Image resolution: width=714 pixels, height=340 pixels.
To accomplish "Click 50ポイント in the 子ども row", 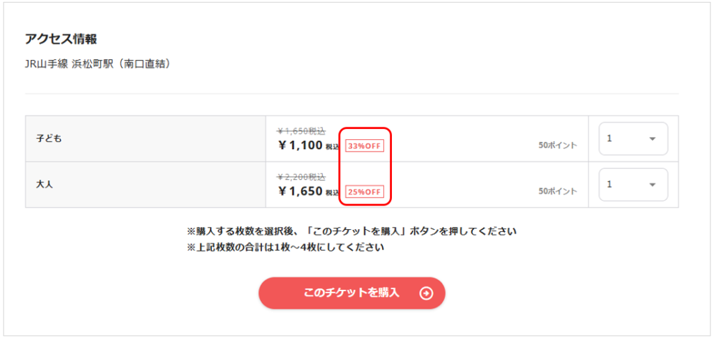I will coord(558,146).
